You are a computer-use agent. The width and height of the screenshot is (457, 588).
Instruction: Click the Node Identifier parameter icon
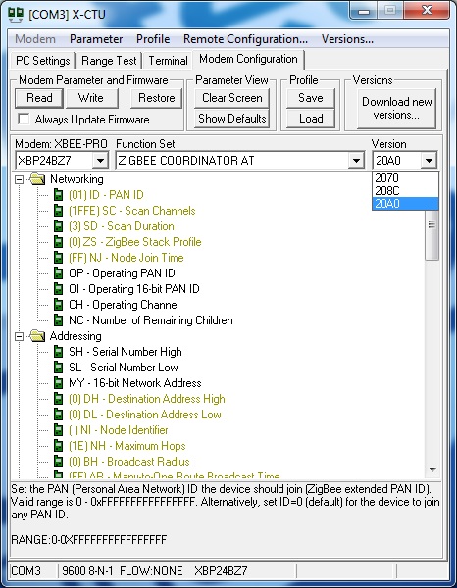click(58, 430)
